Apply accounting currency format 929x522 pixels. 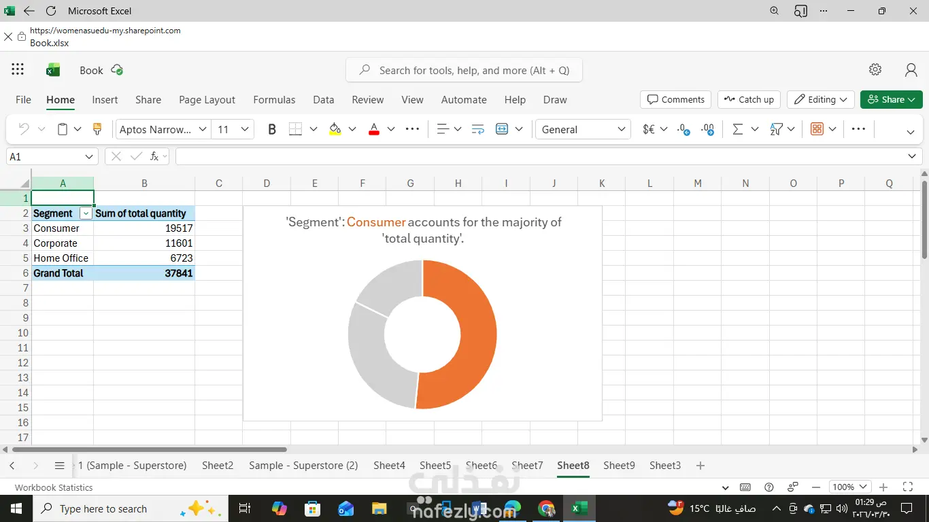point(649,129)
